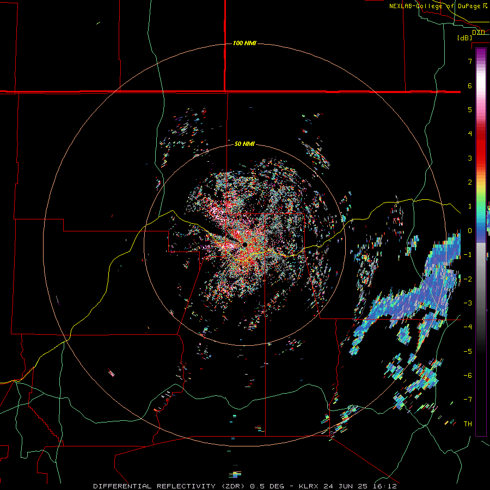This screenshot has width=490, height=490.
Task: Click the 1 tick label on the color scale
Action: click(470, 206)
